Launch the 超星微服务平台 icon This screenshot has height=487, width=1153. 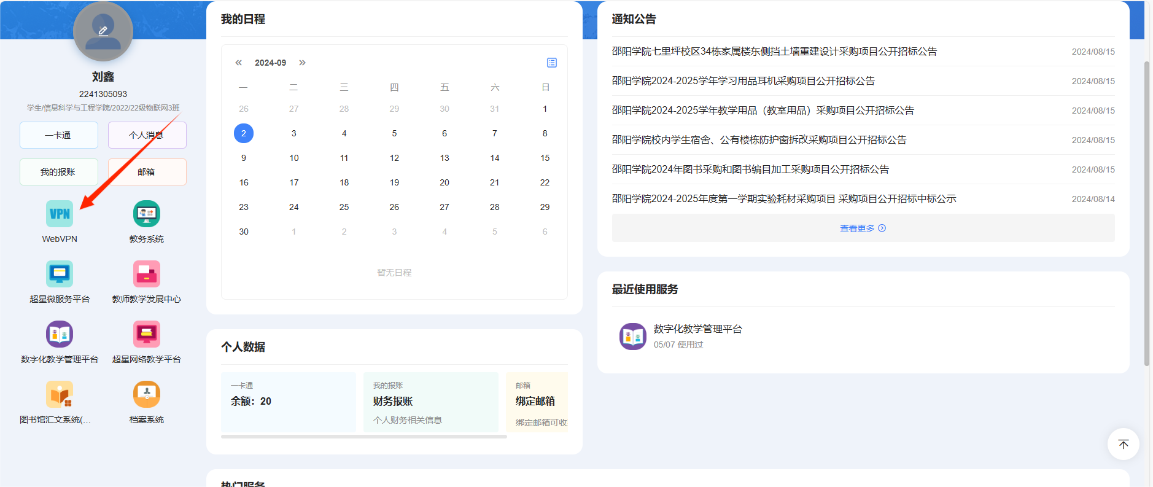pyautogui.click(x=60, y=275)
